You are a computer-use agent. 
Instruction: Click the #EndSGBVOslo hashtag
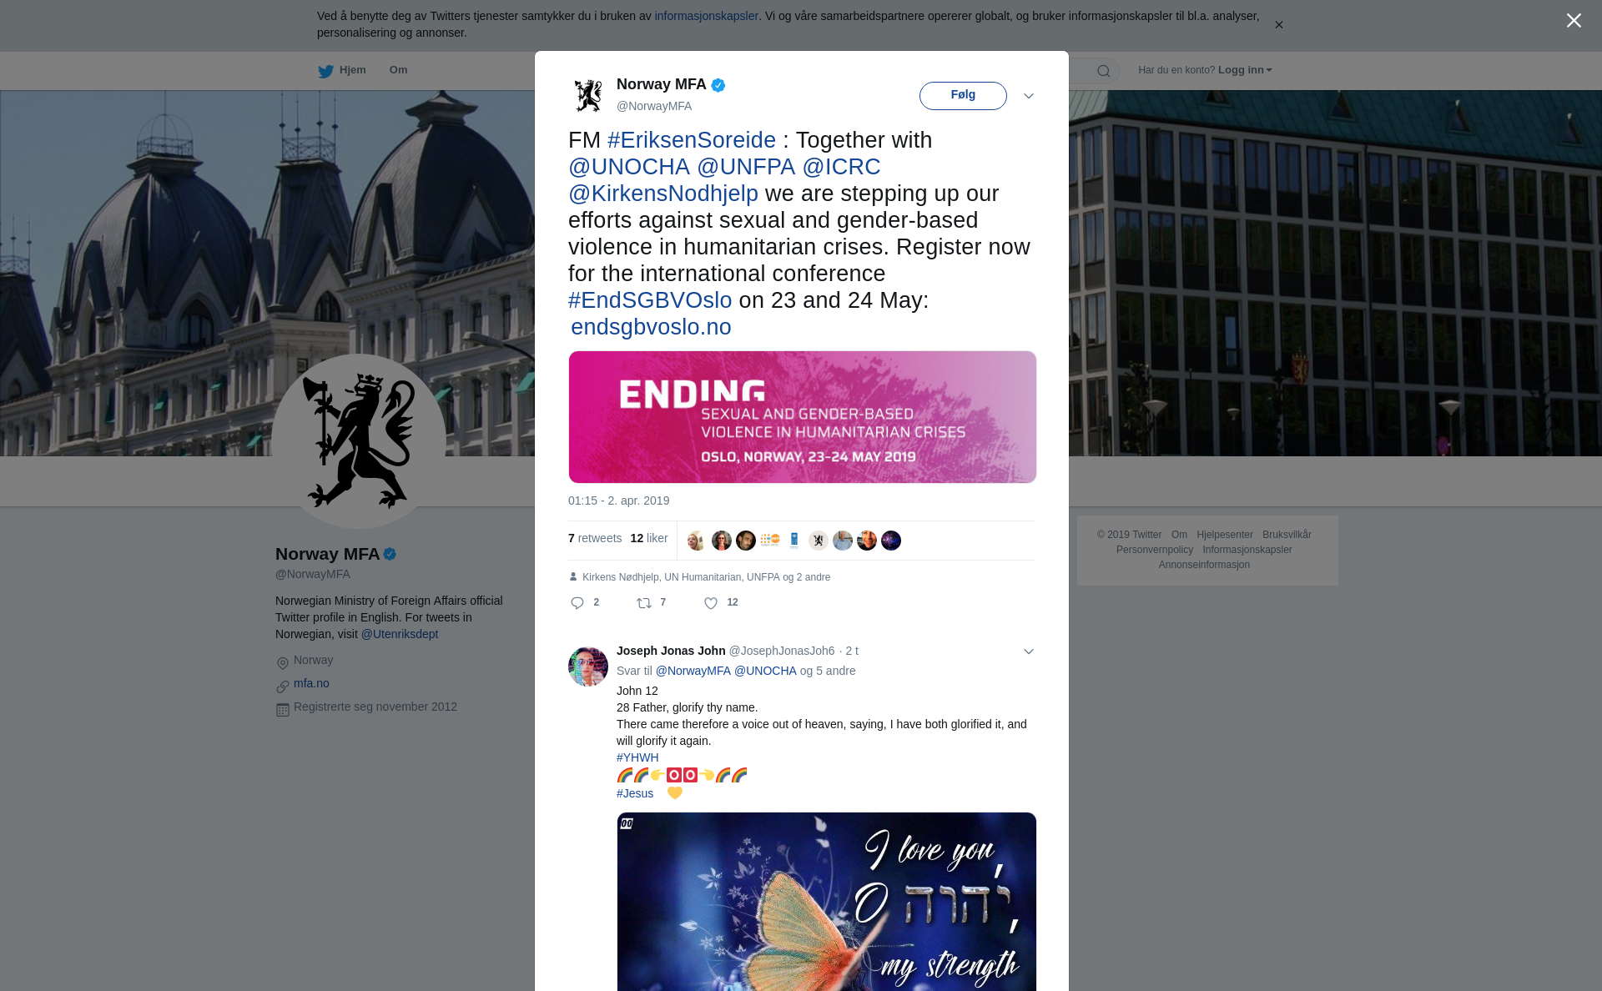(650, 300)
